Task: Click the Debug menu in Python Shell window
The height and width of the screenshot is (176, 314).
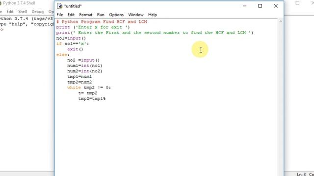Action: (37, 12)
